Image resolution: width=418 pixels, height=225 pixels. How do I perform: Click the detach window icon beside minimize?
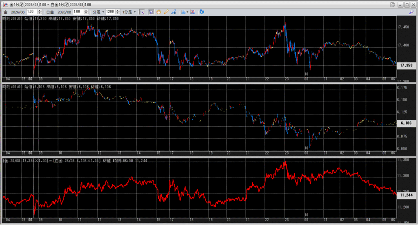click(x=392, y=4)
